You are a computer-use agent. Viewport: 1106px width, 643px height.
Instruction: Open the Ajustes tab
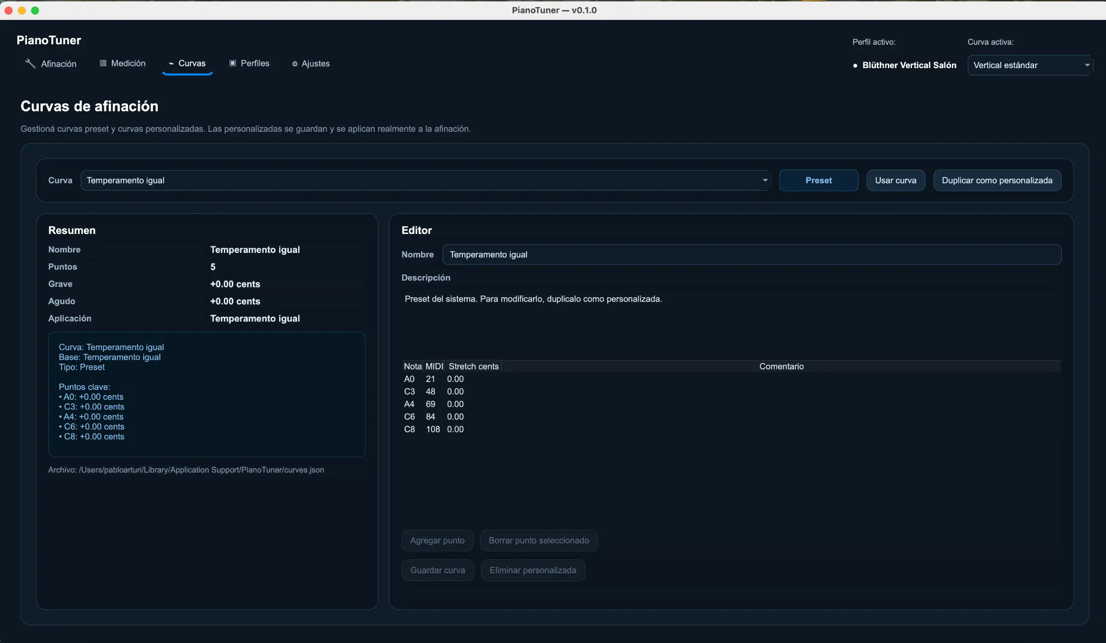click(311, 64)
